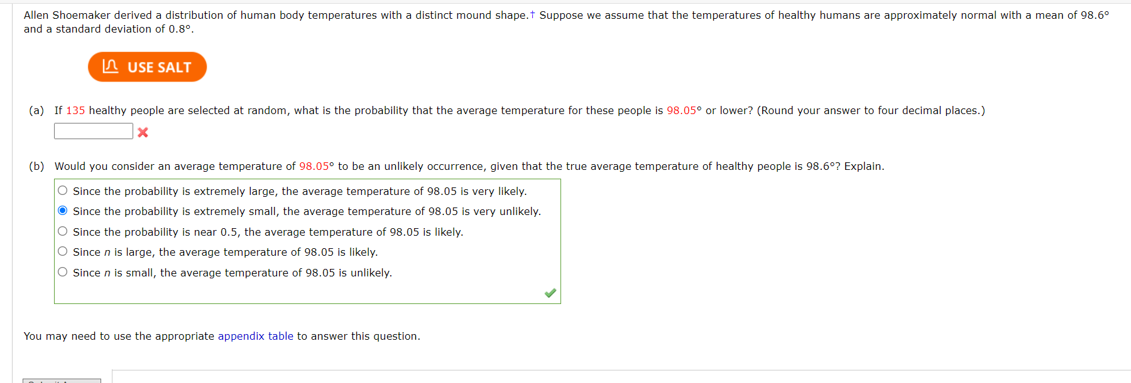Click the Submit Answer button
The image size is (1131, 383).
tap(62, 380)
